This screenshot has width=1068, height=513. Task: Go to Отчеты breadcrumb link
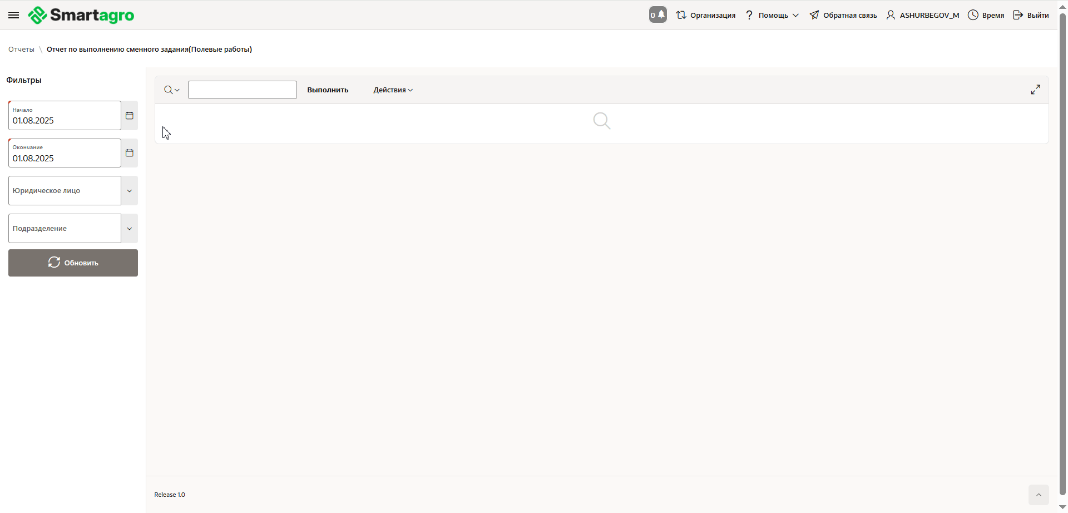21,50
